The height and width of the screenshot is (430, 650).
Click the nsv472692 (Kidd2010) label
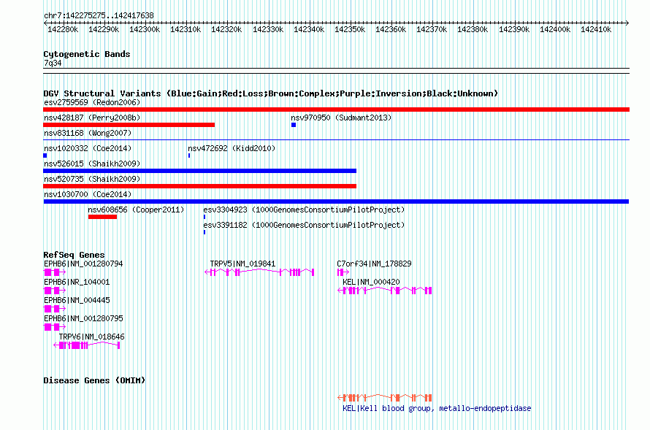[x=232, y=148]
